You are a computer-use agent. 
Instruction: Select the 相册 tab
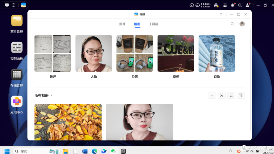[137, 24]
